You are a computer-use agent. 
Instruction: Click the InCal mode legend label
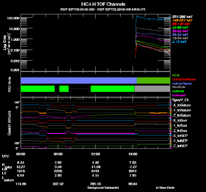pos(176,75)
